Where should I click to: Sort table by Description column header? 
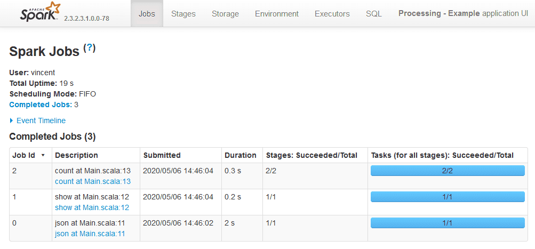point(76,155)
